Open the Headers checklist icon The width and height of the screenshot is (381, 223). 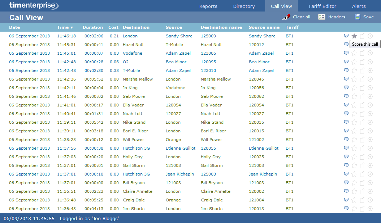[x=322, y=17]
